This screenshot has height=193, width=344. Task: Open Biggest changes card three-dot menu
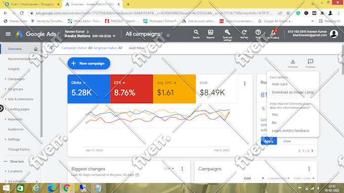[182, 169]
